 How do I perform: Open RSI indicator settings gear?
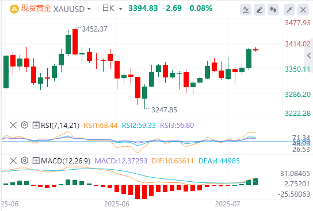click(x=25, y=125)
